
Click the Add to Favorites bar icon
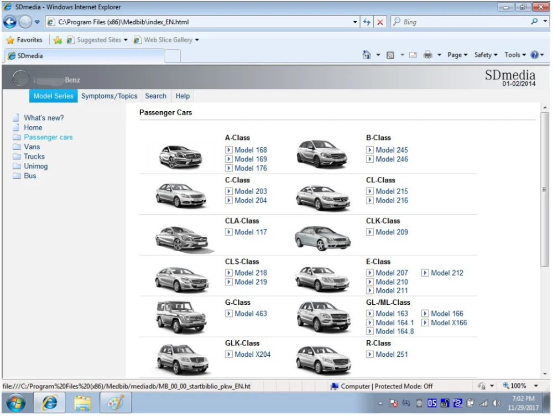tap(58, 40)
